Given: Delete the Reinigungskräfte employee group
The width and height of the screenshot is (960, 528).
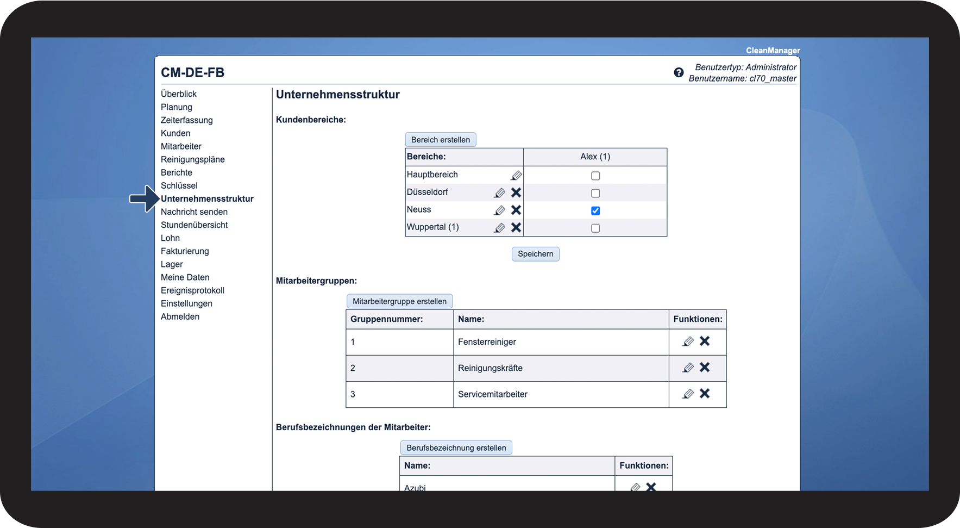Looking at the screenshot, I should 705,368.
